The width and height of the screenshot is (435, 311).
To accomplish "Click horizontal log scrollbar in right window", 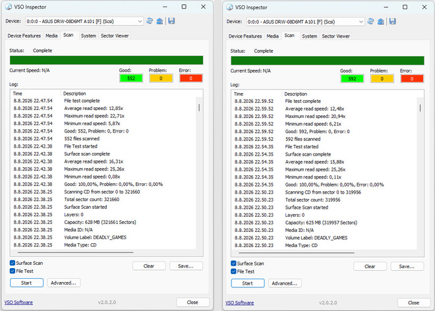I will pos(297,253).
